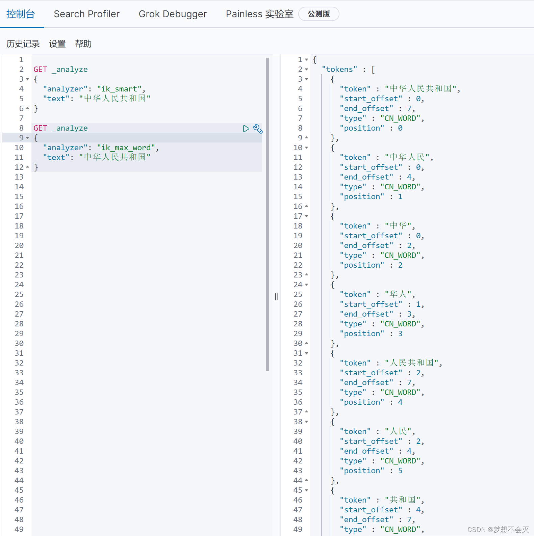Fold closing brace at editor line 6
This screenshot has width=534, height=536.
28,108
